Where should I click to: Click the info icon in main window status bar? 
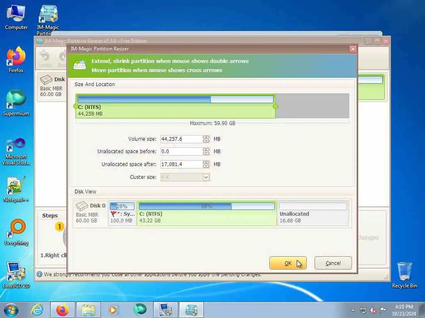pyautogui.click(x=39, y=274)
